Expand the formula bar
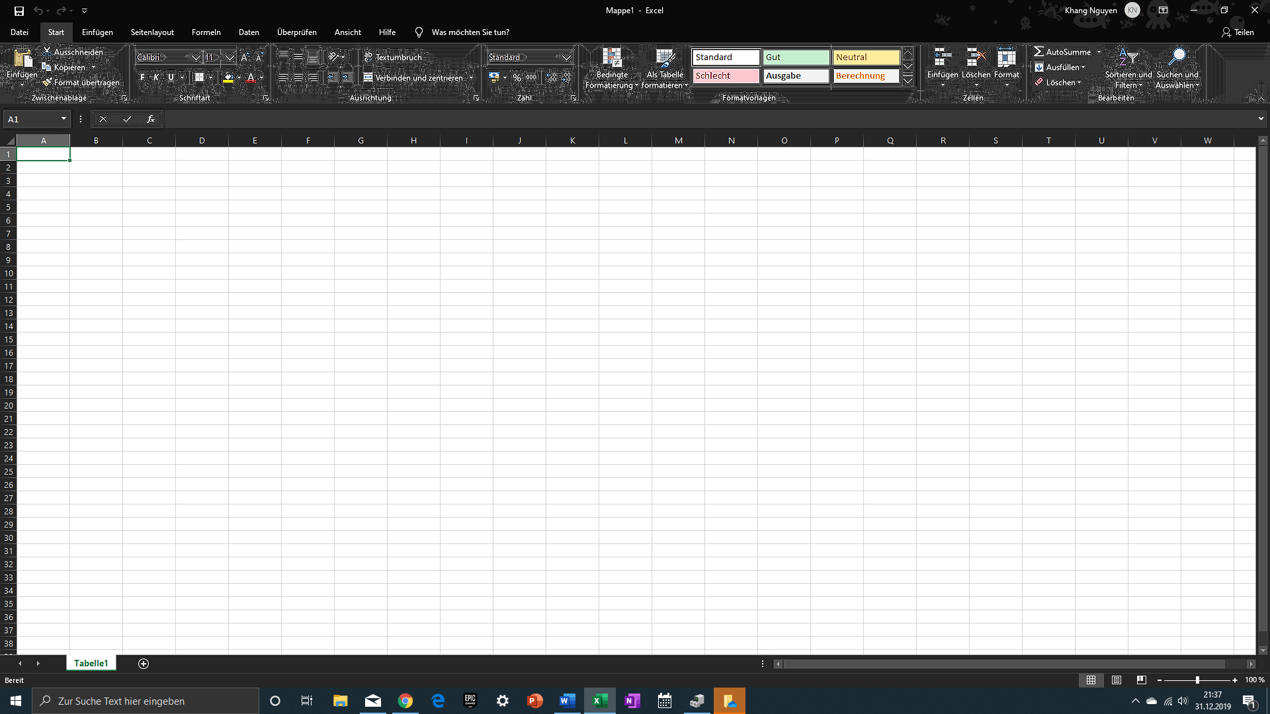Screen dimensions: 1270x714 1261,119
